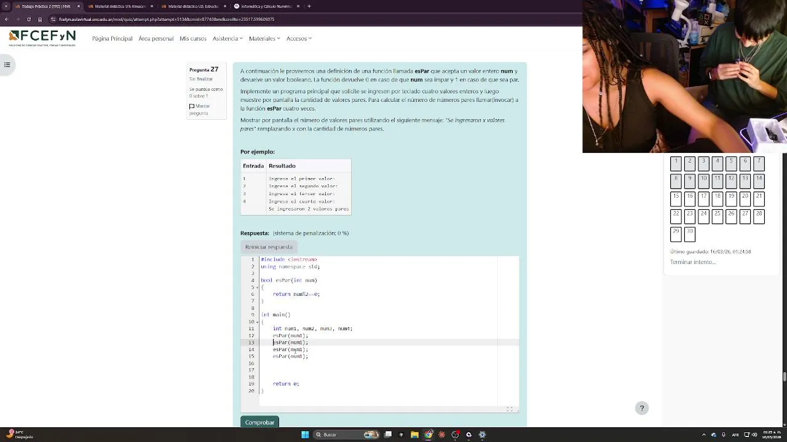
Task: Click the Comprobar button
Action: [259, 422]
